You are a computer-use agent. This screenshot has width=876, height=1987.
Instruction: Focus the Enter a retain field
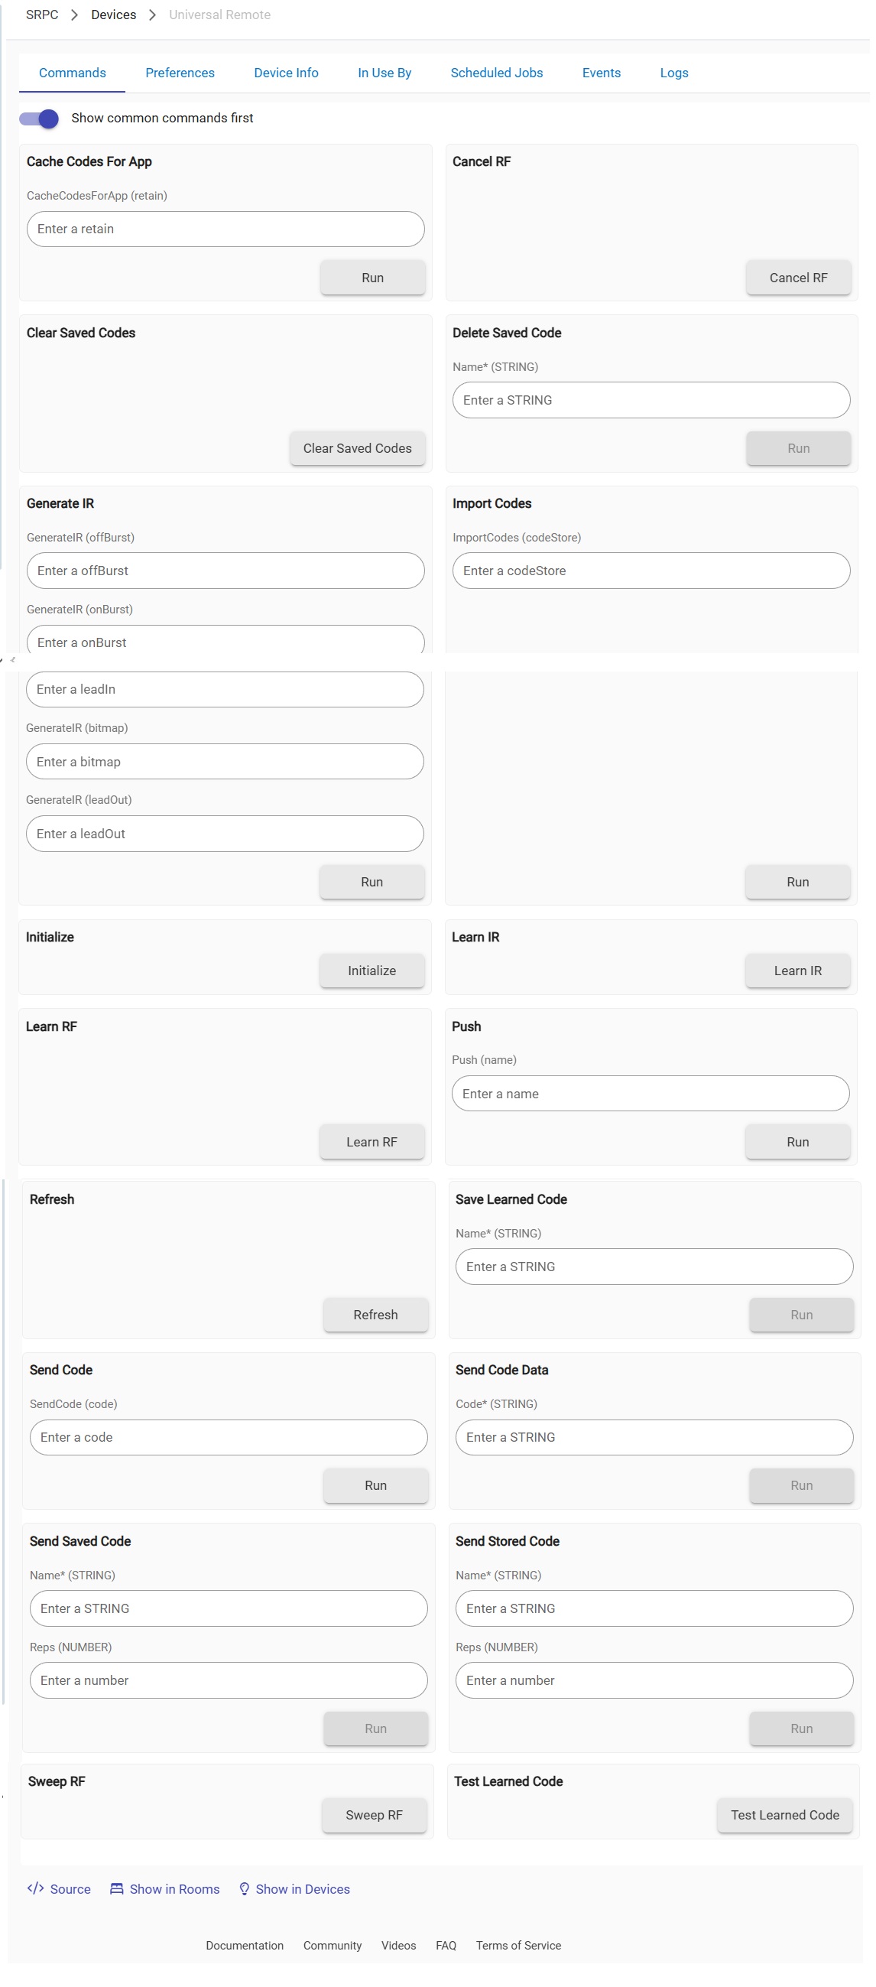pyautogui.click(x=225, y=229)
